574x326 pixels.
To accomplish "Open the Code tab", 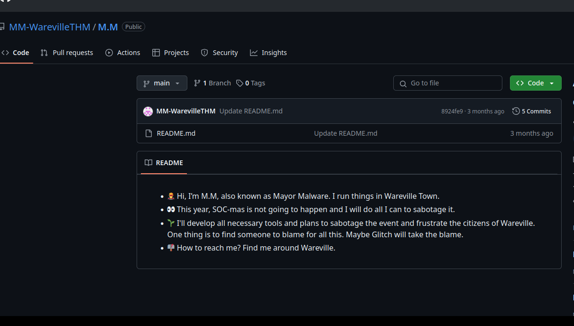I will [x=16, y=53].
